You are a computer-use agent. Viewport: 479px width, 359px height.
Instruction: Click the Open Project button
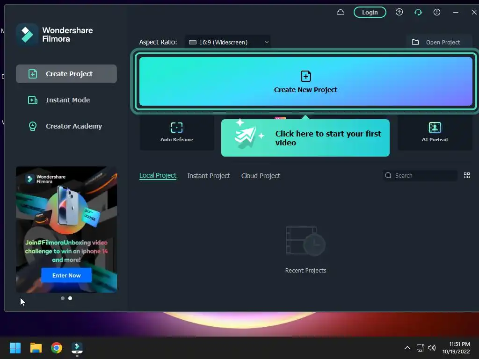point(439,42)
